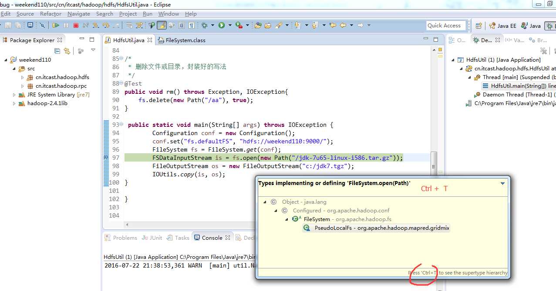Toggle code folding at line 85
The image size is (556, 291).
pos(121,59)
